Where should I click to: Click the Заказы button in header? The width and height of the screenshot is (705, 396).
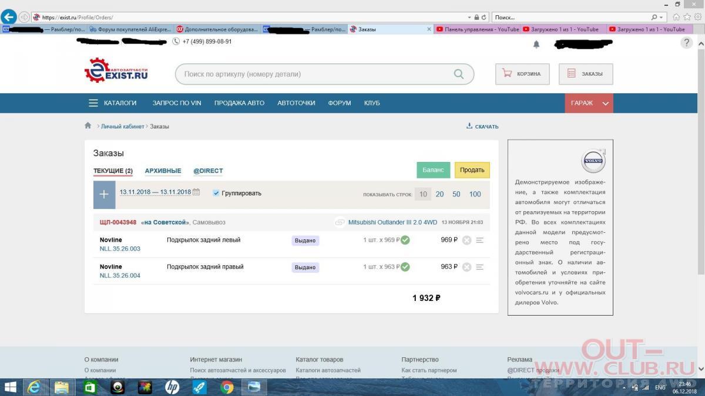pyautogui.click(x=586, y=74)
